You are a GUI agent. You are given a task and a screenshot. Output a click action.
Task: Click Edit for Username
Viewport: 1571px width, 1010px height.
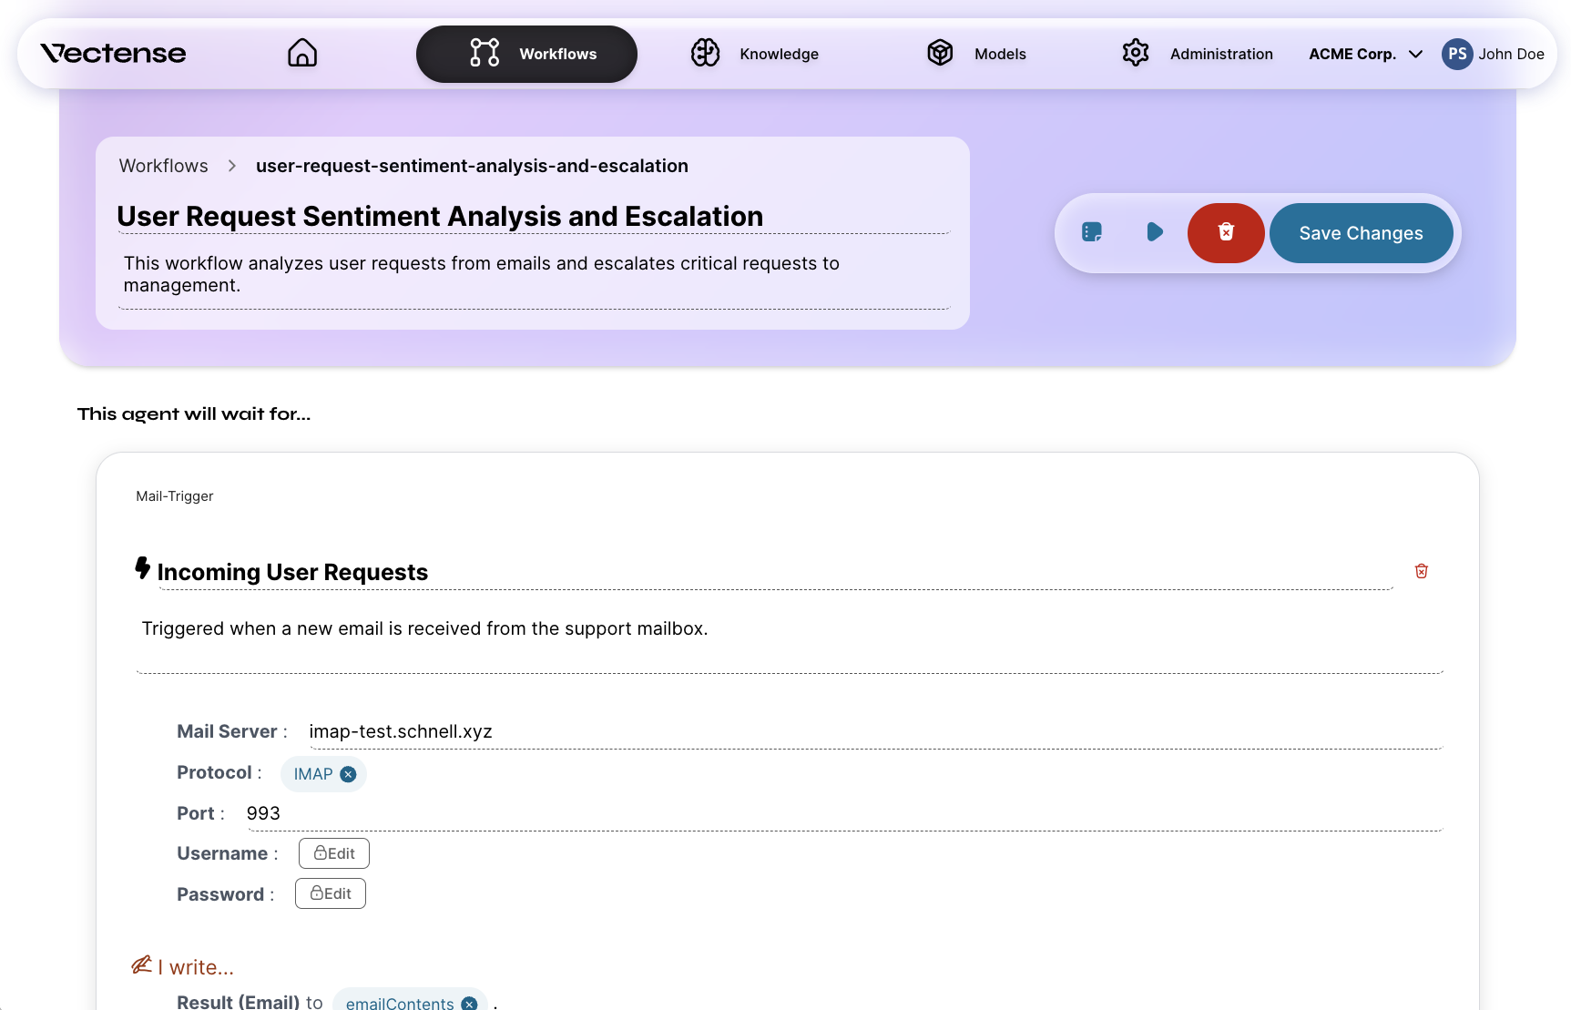(334, 853)
